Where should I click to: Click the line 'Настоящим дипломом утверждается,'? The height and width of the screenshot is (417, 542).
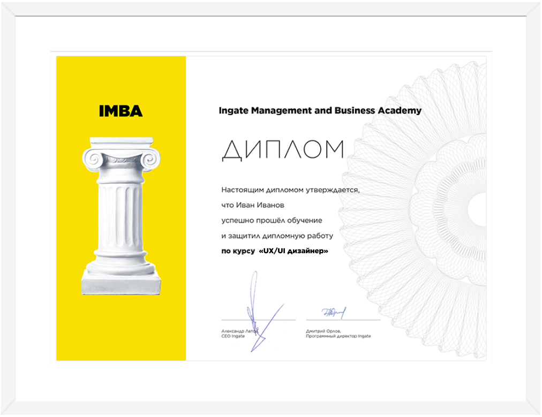(x=290, y=190)
